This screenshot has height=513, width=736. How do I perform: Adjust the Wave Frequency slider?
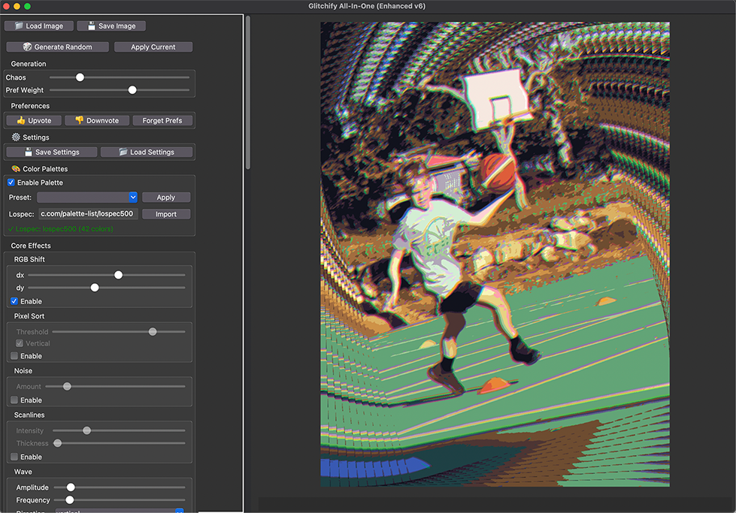[x=70, y=500]
